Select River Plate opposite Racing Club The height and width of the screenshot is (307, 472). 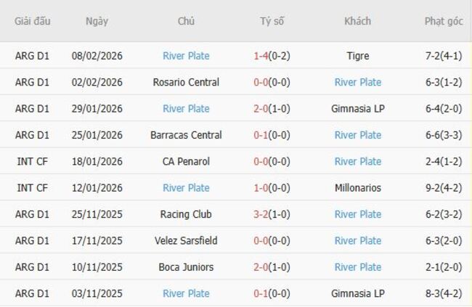click(x=357, y=214)
